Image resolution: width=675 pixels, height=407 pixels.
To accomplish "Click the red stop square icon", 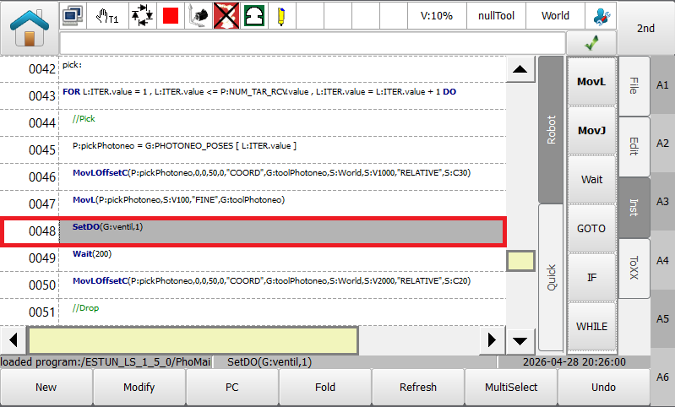I will pyautogui.click(x=171, y=16).
